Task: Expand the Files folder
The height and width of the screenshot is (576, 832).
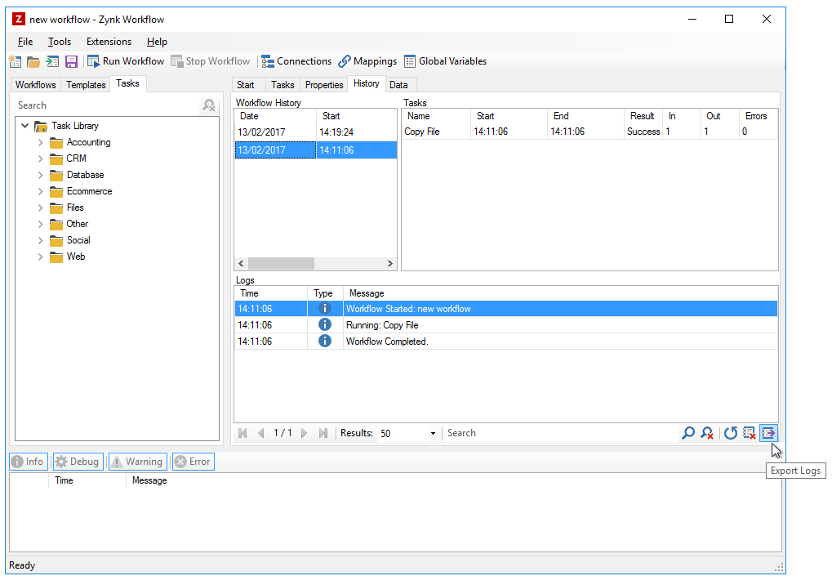Action: click(40, 208)
